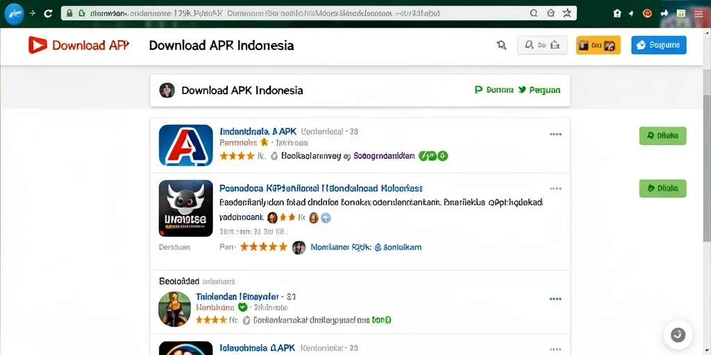Click the Download APR Indonesia header title
Screen dimensions: 711x355
221,45
